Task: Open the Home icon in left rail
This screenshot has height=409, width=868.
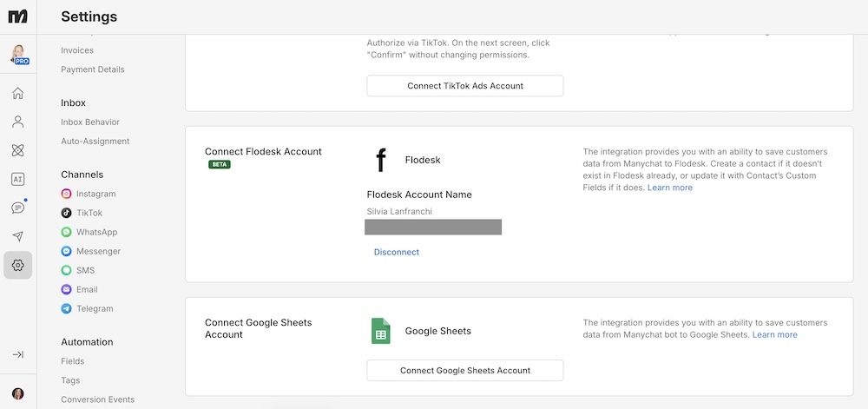Action: pyautogui.click(x=18, y=94)
